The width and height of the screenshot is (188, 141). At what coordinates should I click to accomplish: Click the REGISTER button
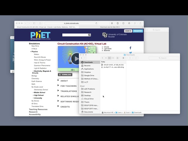138,31
